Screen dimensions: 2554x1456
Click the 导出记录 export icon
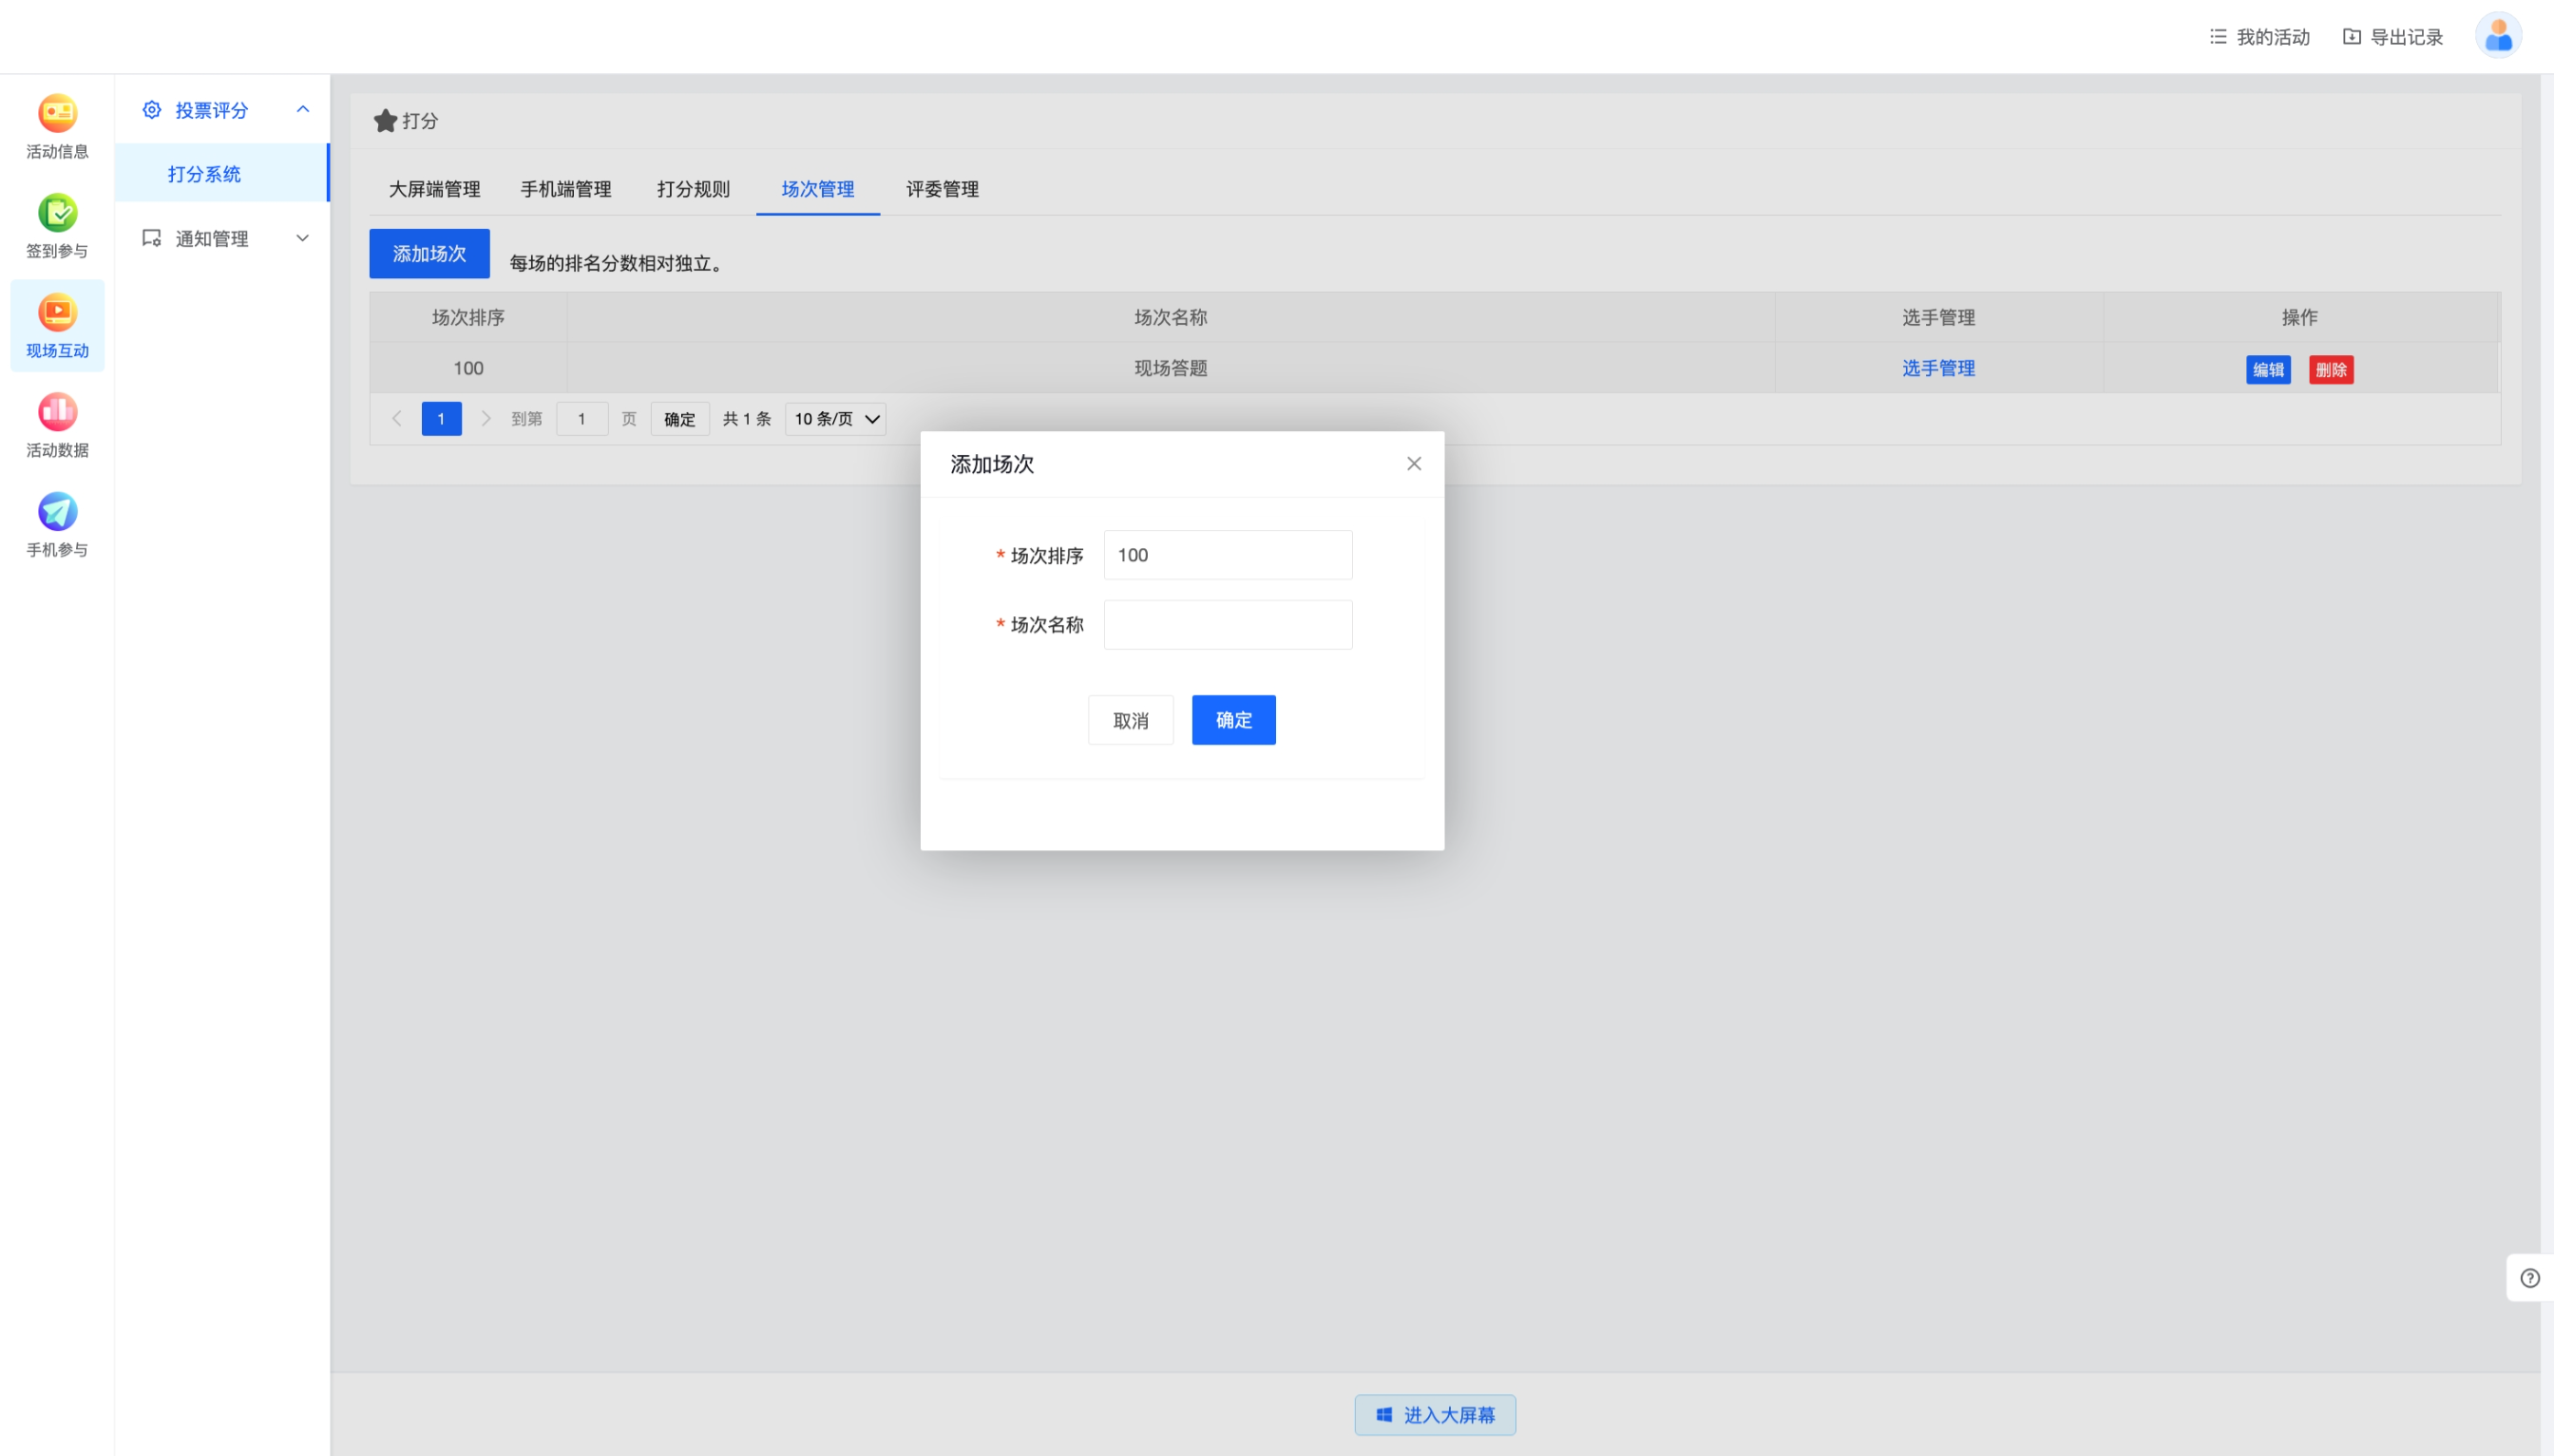click(2352, 36)
